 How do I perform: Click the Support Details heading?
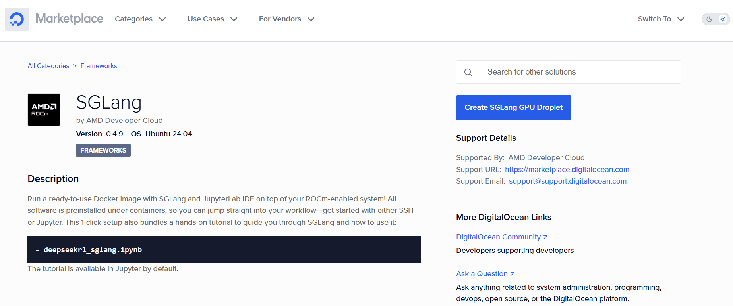tap(486, 138)
